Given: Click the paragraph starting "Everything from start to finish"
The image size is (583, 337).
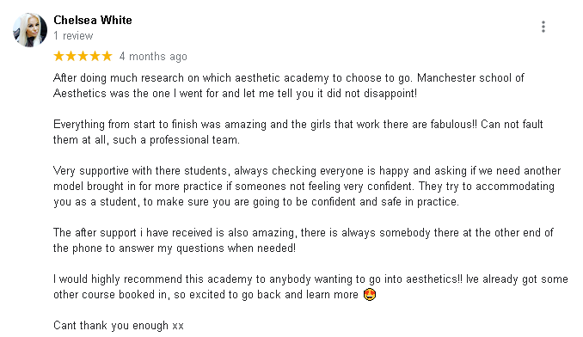Looking at the screenshot, I should pyautogui.click(x=298, y=132).
